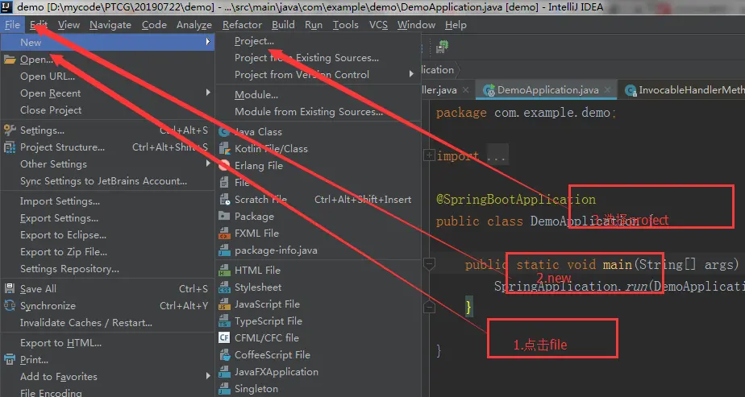Click the Print printer icon

(10, 359)
